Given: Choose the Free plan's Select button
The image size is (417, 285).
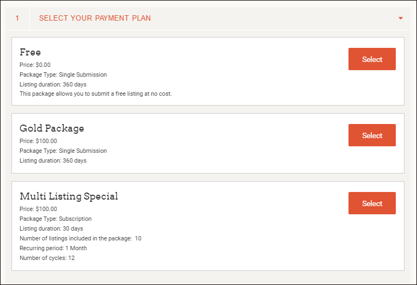Looking at the screenshot, I should 372,59.
